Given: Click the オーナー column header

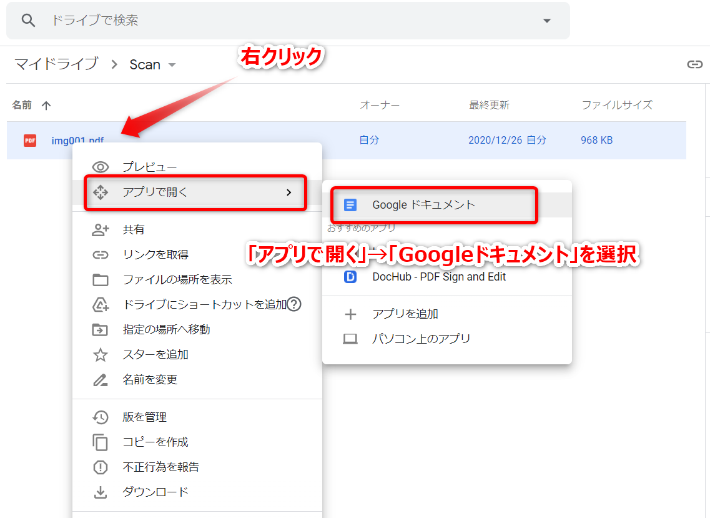Looking at the screenshot, I should tap(380, 105).
